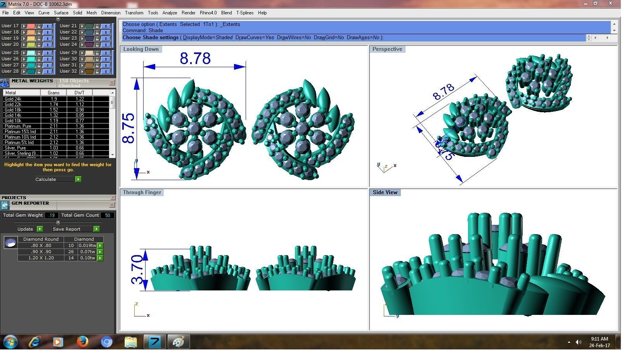The width and height of the screenshot is (624, 351).
Task: Select the Gold 18k row in Metal Weights
Action: 56,110
